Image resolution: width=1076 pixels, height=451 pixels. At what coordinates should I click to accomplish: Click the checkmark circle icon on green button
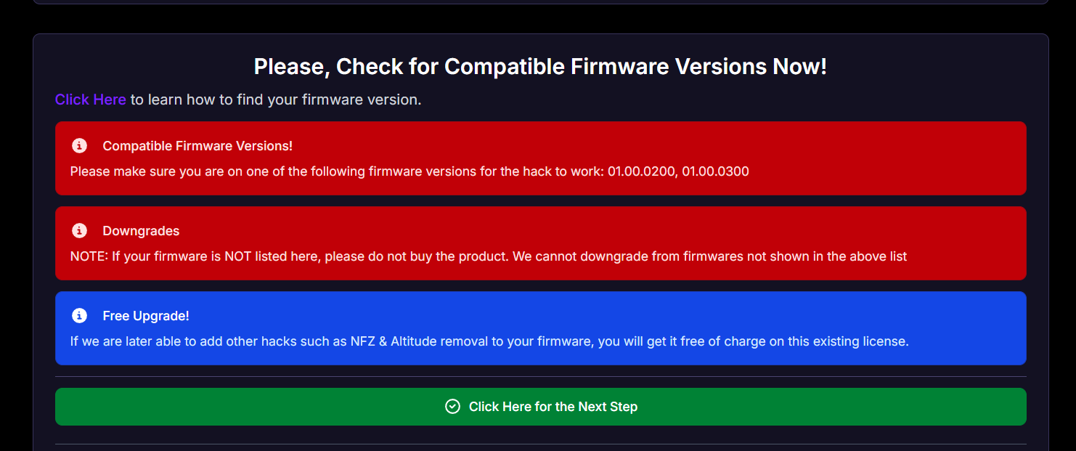pyautogui.click(x=452, y=407)
